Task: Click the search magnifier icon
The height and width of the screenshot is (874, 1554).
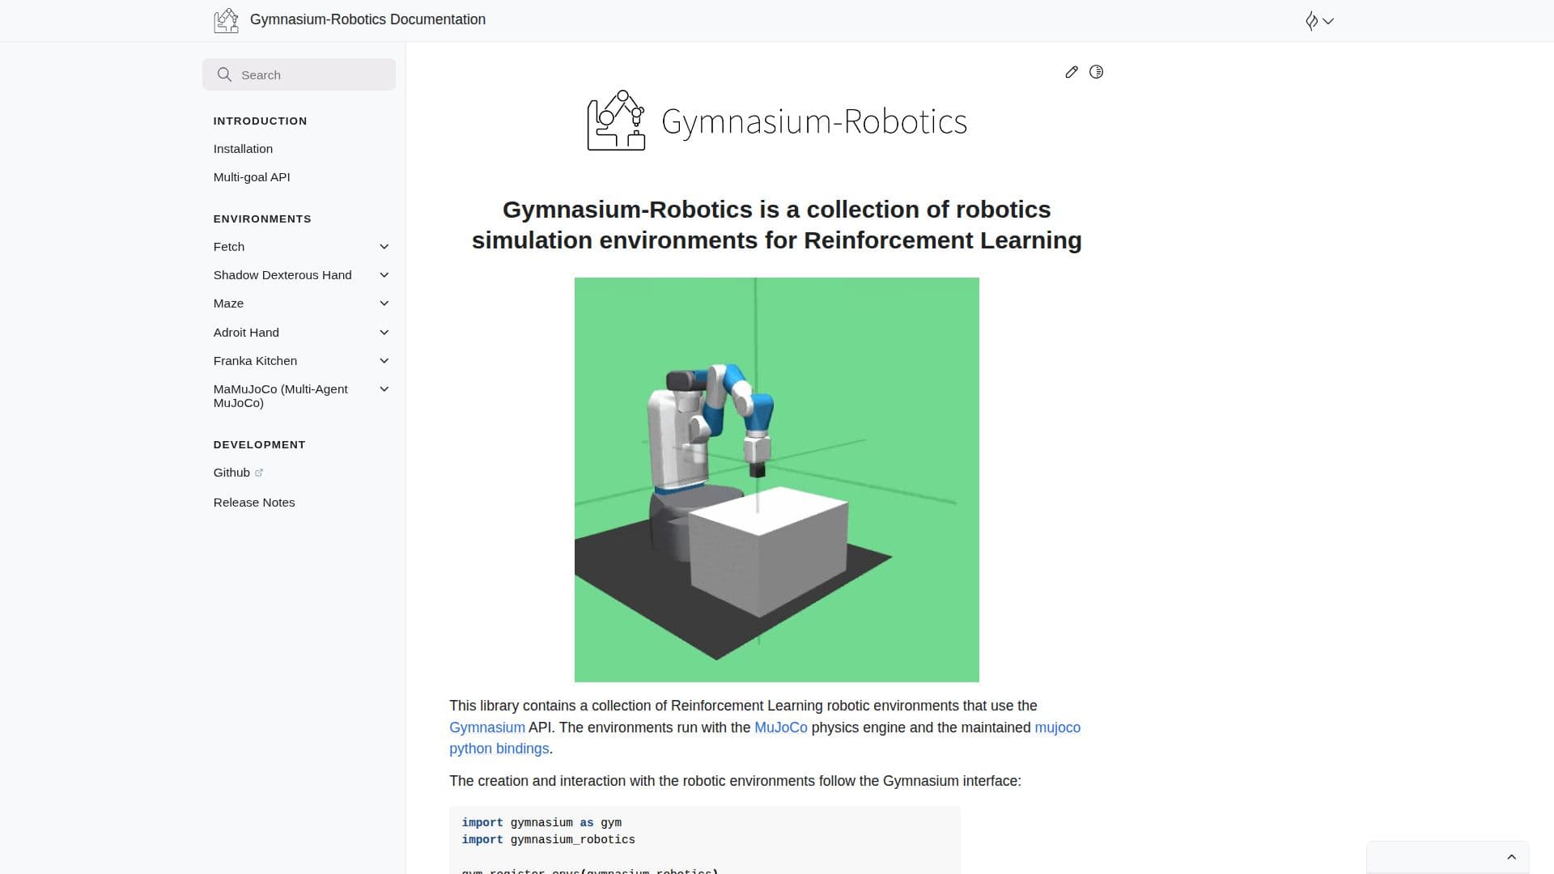Action: (224, 74)
